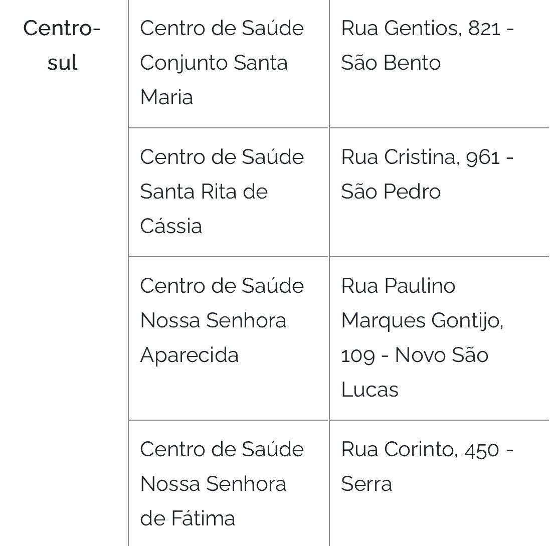Click the São Pedro neighborhood text
Viewport: 550px width, 546px height.
coord(391,191)
